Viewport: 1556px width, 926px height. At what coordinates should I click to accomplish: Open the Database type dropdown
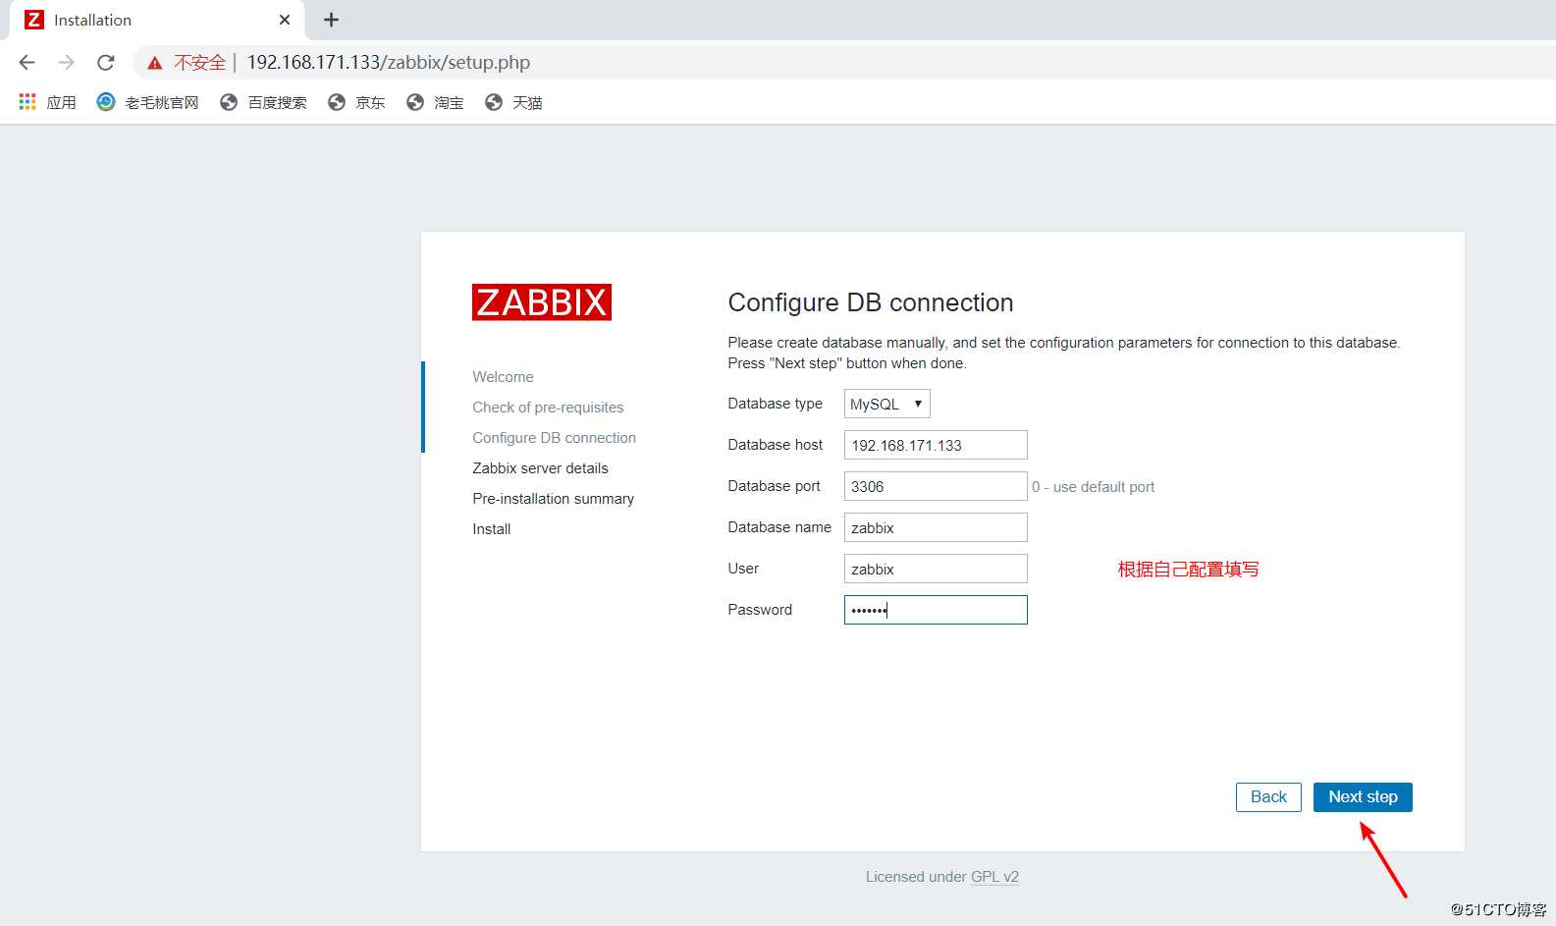pyautogui.click(x=886, y=404)
